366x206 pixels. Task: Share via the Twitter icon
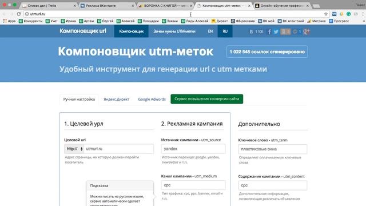(276, 31)
